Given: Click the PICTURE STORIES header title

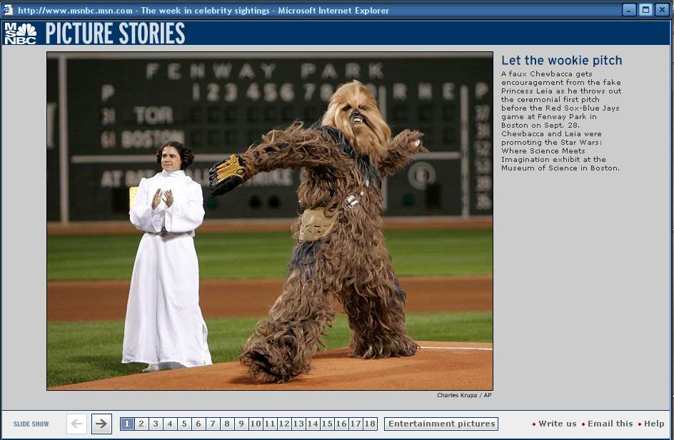Looking at the screenshot, I should pos(115,34).
